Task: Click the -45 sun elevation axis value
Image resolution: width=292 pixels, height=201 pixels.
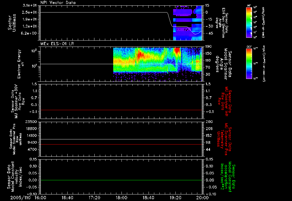Action: click(209, 33)
